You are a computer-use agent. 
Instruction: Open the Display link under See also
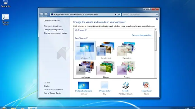[x=46, y=86]
